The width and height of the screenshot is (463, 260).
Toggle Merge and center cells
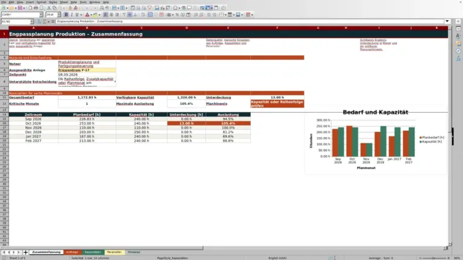tap(150, 14)
